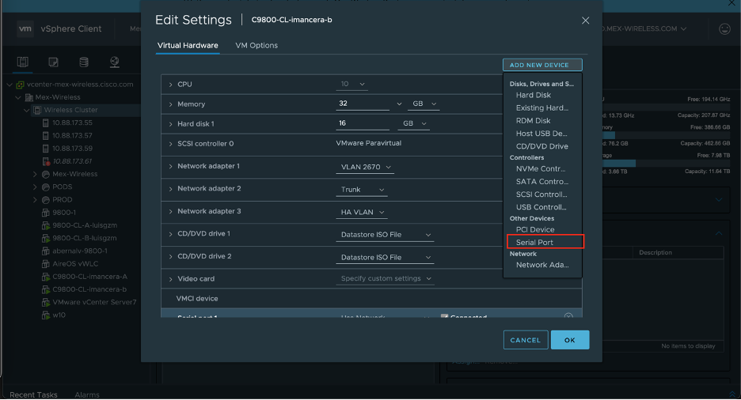Open CD/DVD drive 1 Datastore ISO dropdown
Image resolution: width=741 pixels, height=400 pixels.
[x=385, y=235]
